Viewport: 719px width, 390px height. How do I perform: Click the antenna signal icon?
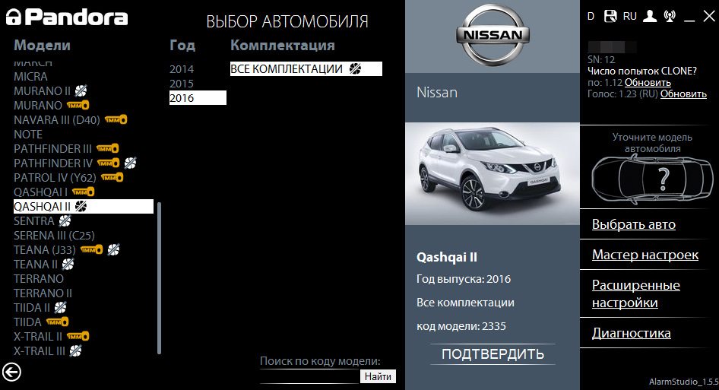(670, 16)
